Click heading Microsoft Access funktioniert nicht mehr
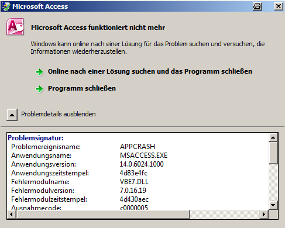 point(98,27)
